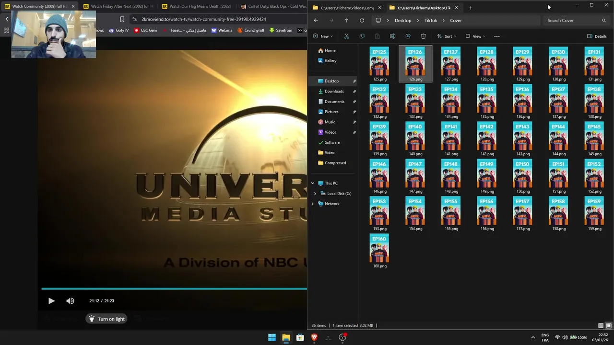Screen dimensions: 614x345
Task: Unpin Desktop from Quick access
Action: click(354, 81)
